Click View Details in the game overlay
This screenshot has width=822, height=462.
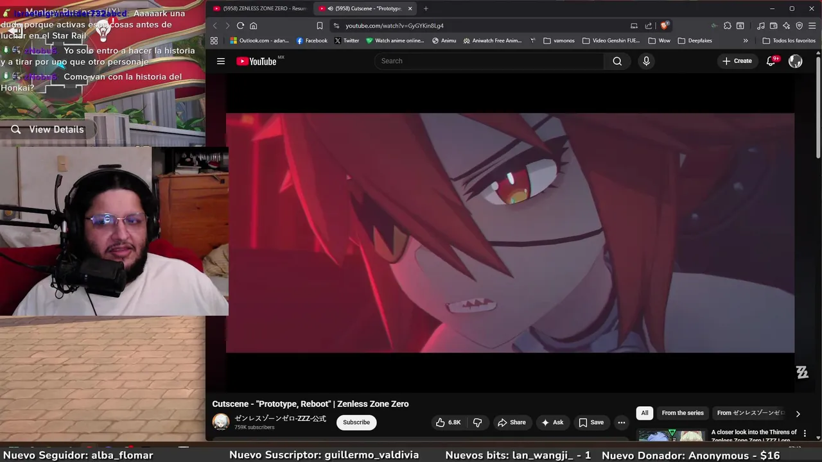(48, 130)
